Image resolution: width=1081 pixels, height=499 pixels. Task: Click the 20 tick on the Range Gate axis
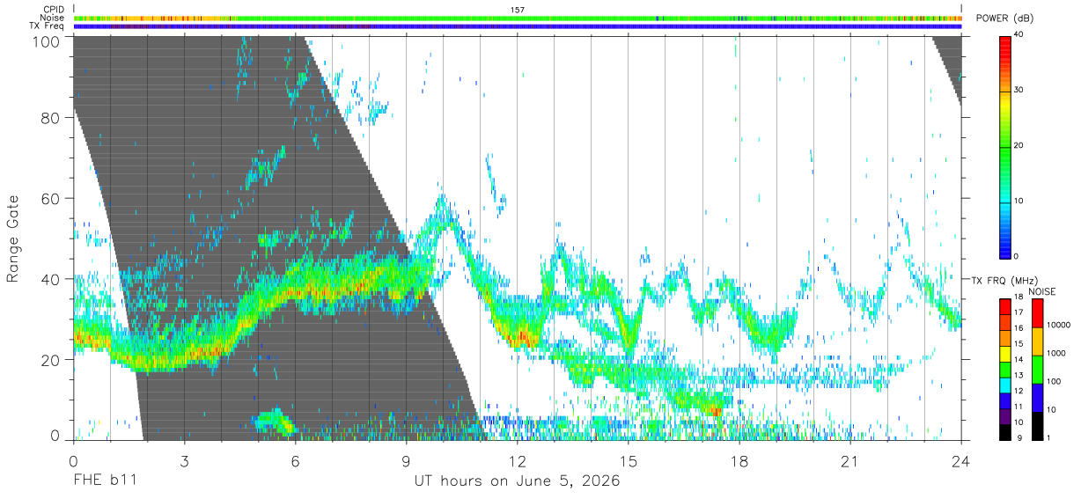[49, 359]
